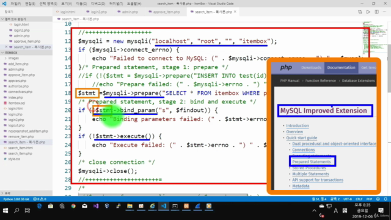Open the 파일(F) menu

(x=15, y=4)
